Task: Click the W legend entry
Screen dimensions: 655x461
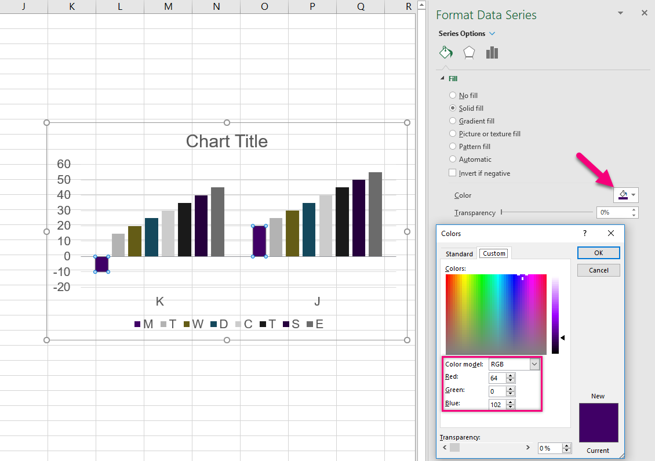Action: pyautogui.click(x=194, y=324)
